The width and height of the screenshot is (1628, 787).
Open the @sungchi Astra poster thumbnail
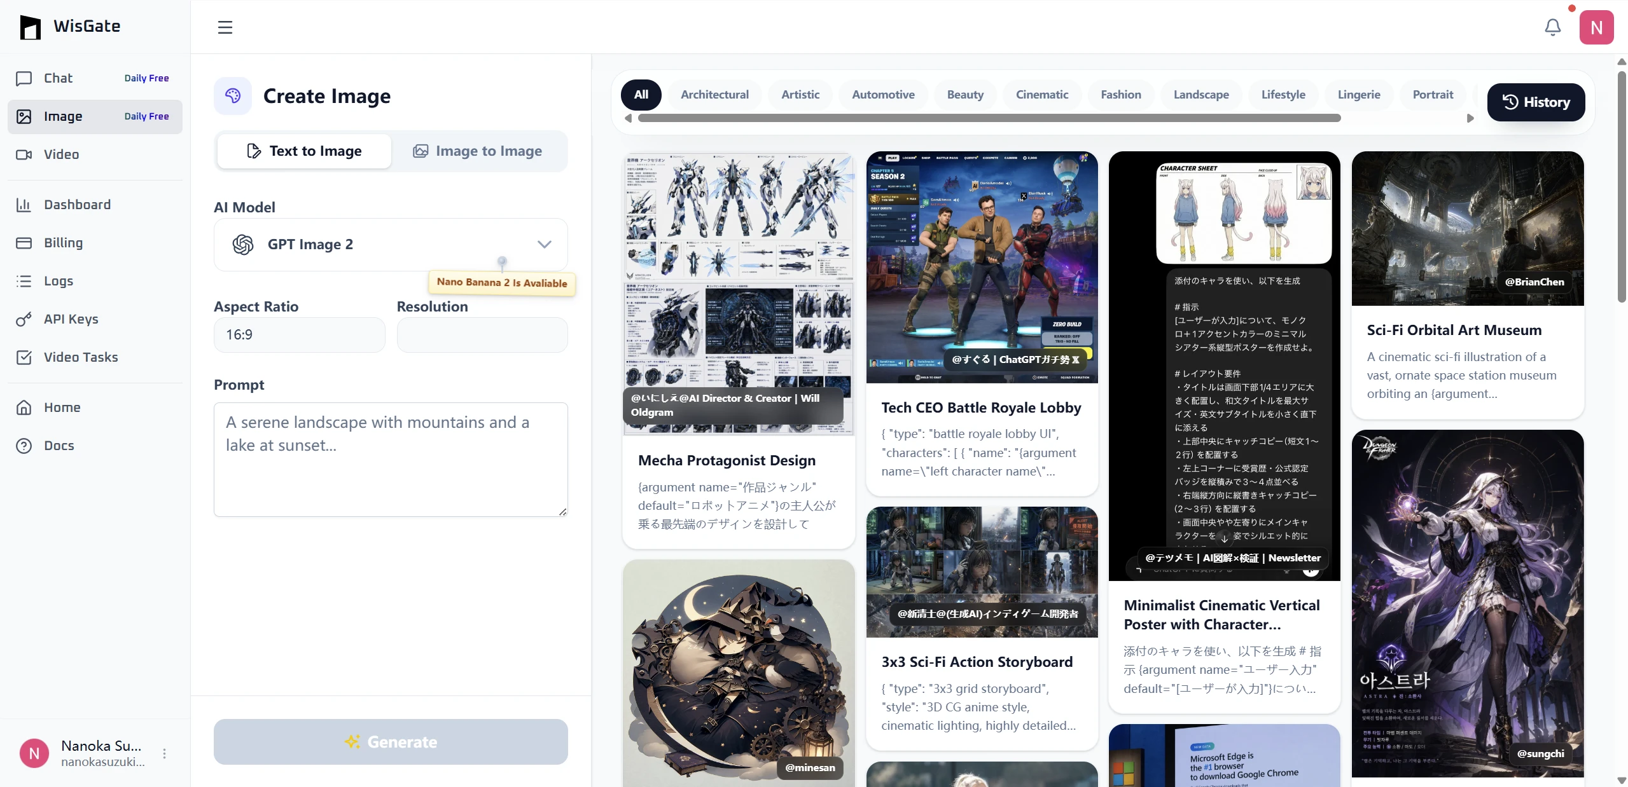1467,603
